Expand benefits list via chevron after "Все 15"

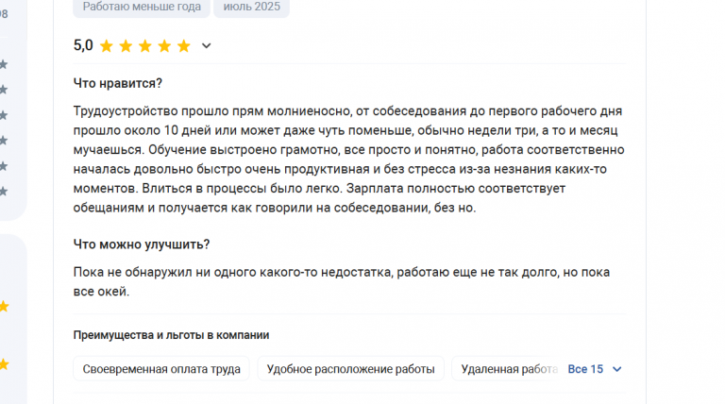616,369
